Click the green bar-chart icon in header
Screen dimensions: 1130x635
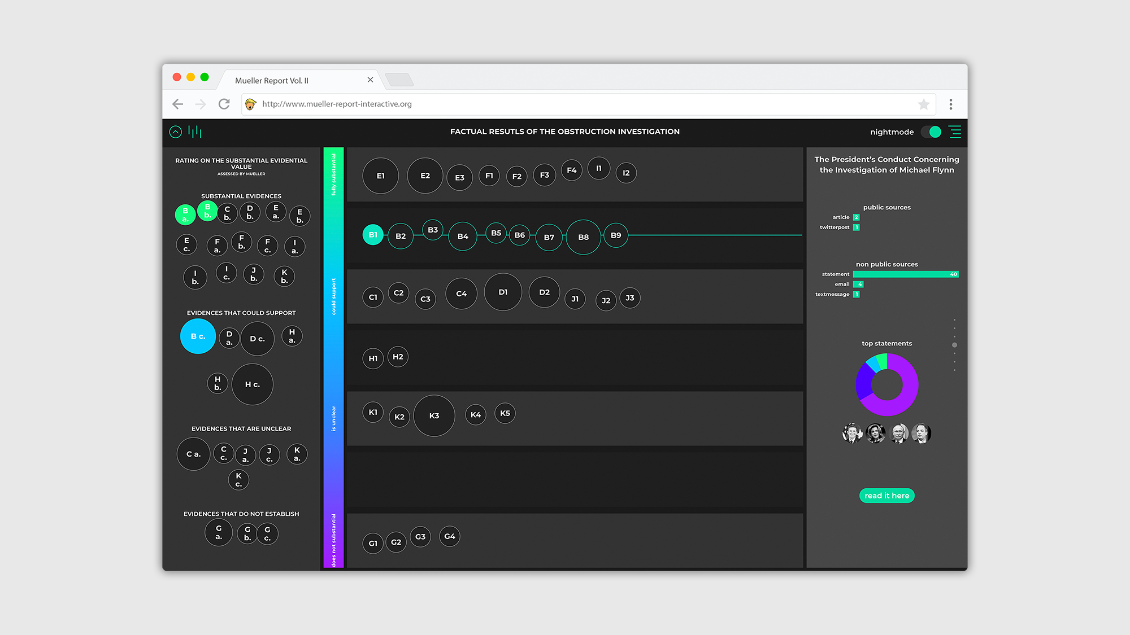pos(195,132)
